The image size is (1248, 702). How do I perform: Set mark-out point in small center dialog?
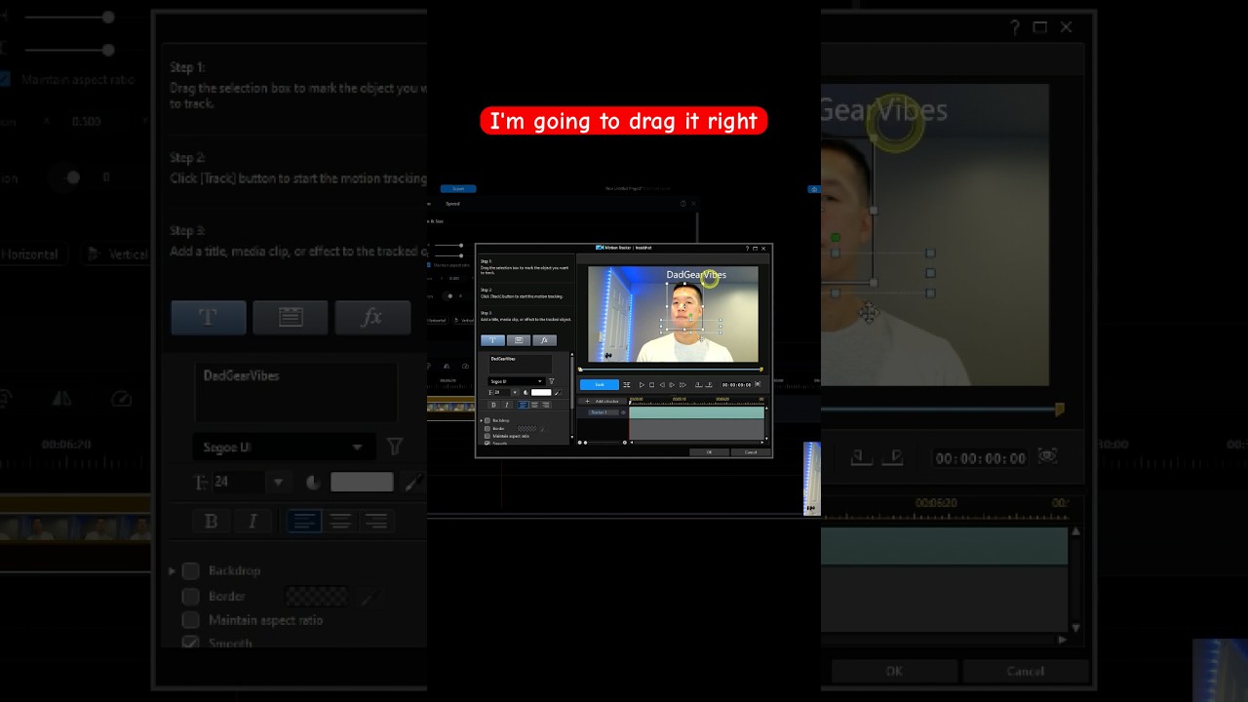point(709,384)
